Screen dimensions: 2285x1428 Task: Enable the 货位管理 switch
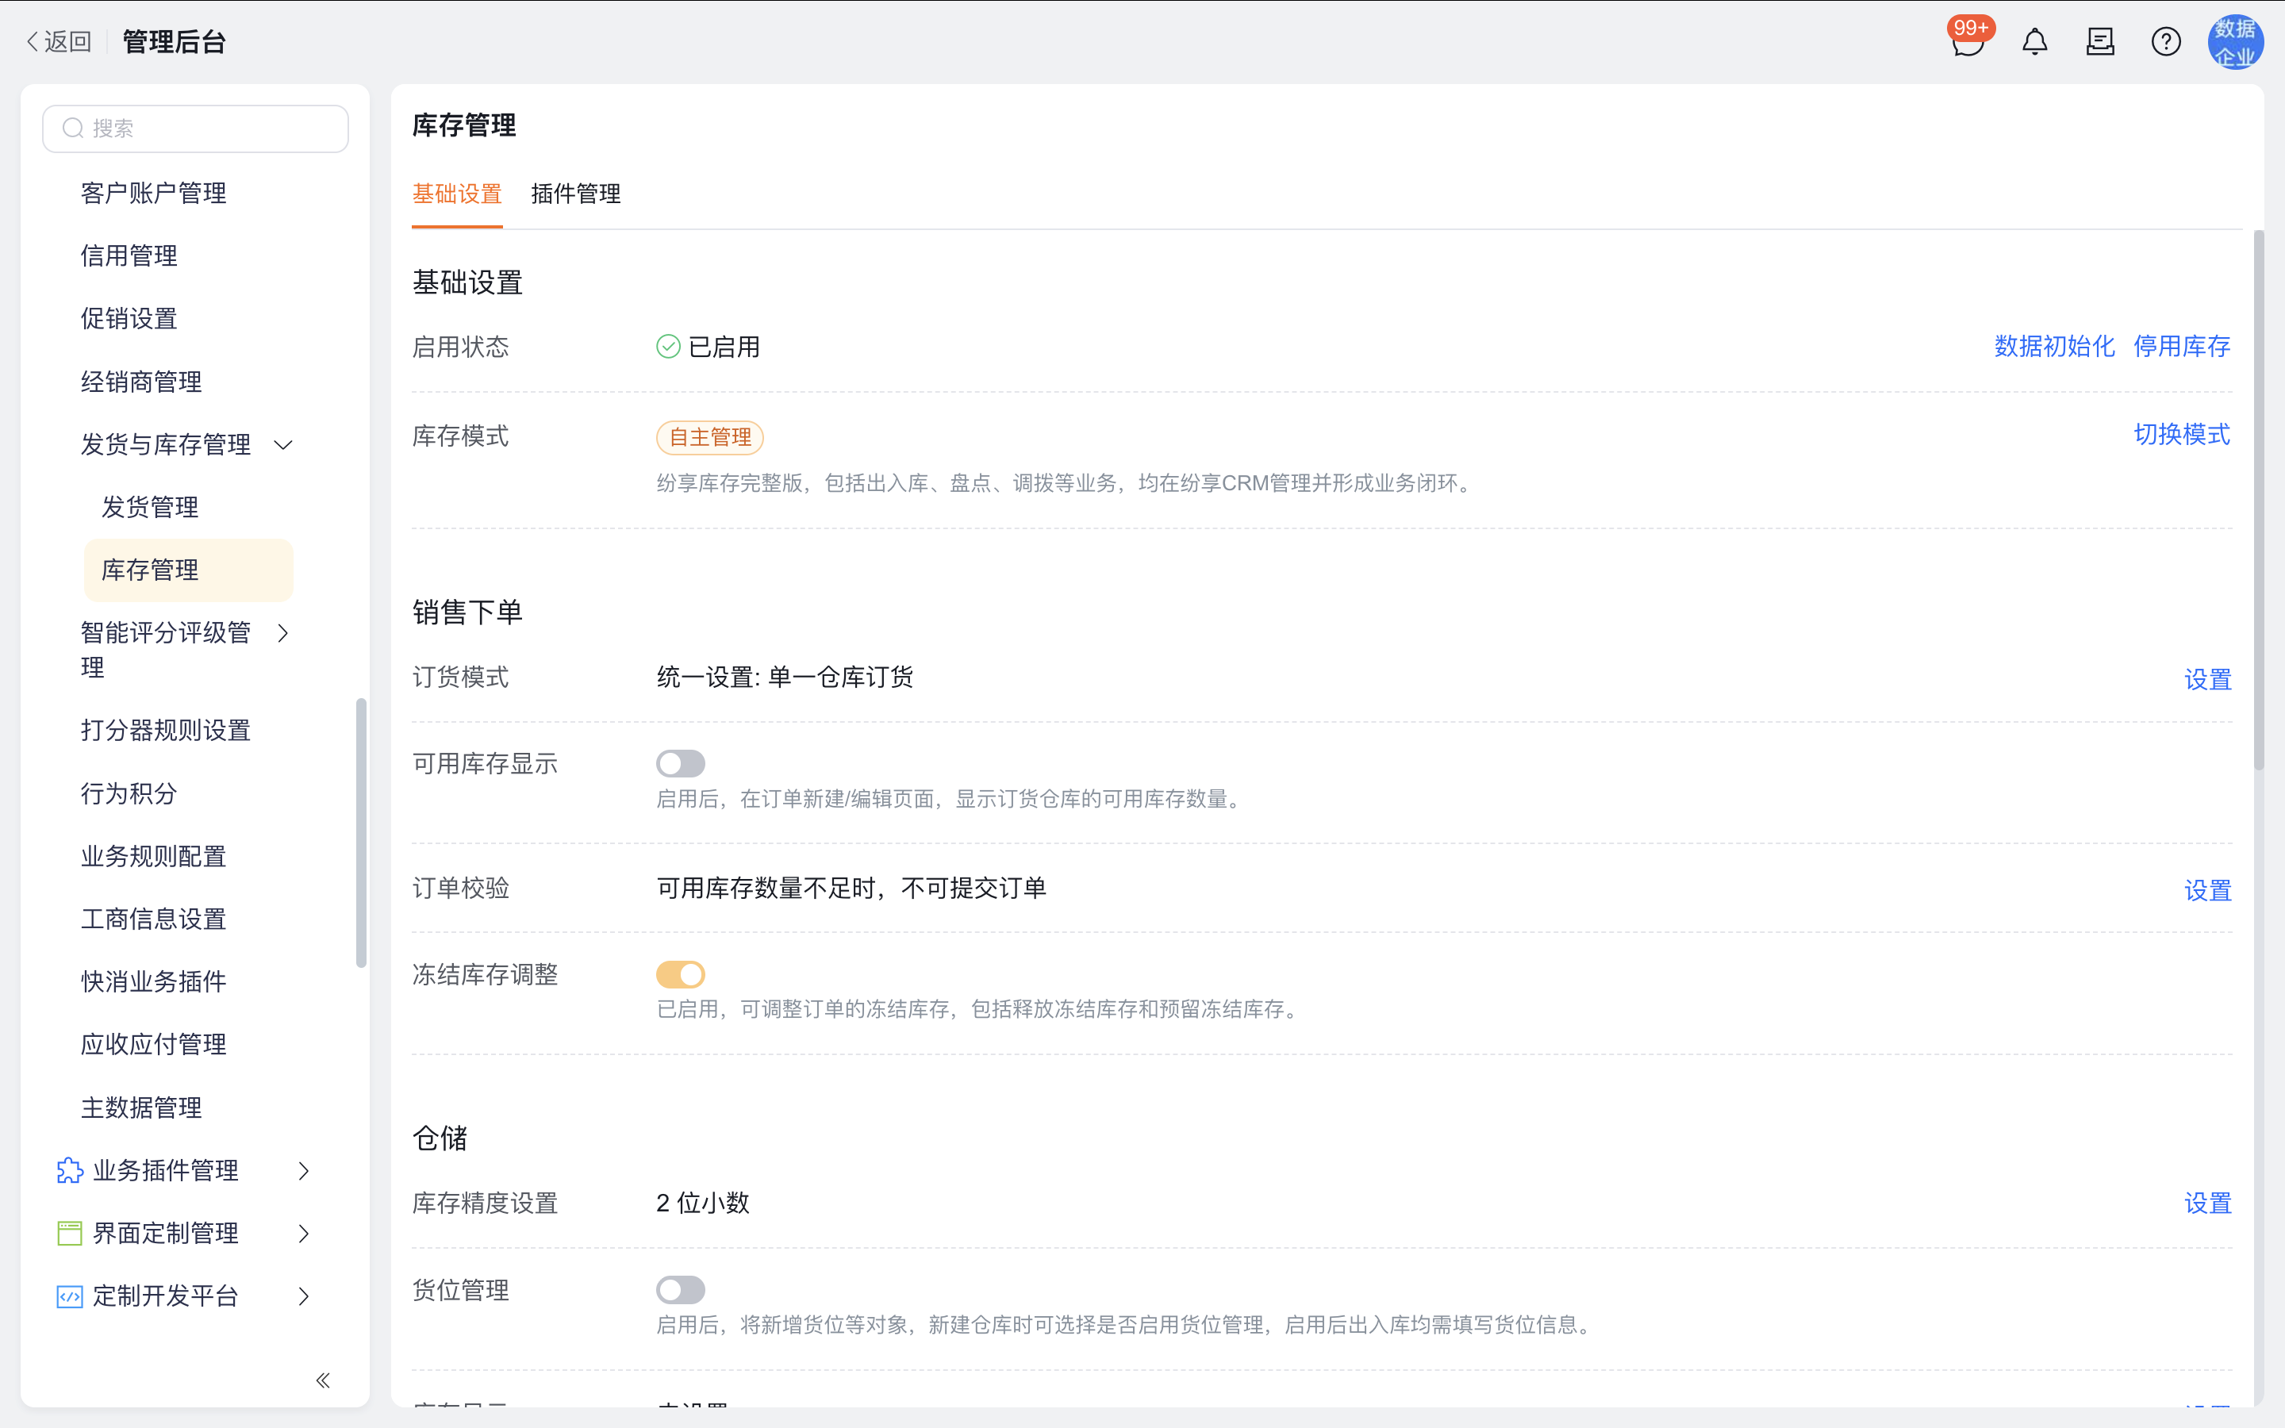681,1289
